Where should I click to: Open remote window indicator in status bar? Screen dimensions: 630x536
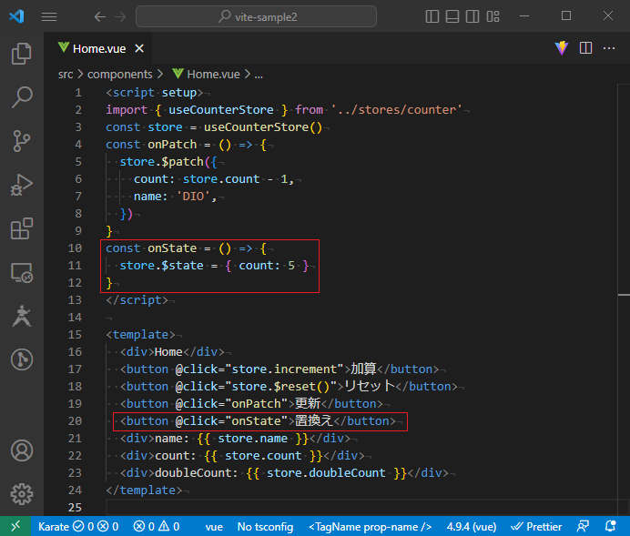[15, 526]
